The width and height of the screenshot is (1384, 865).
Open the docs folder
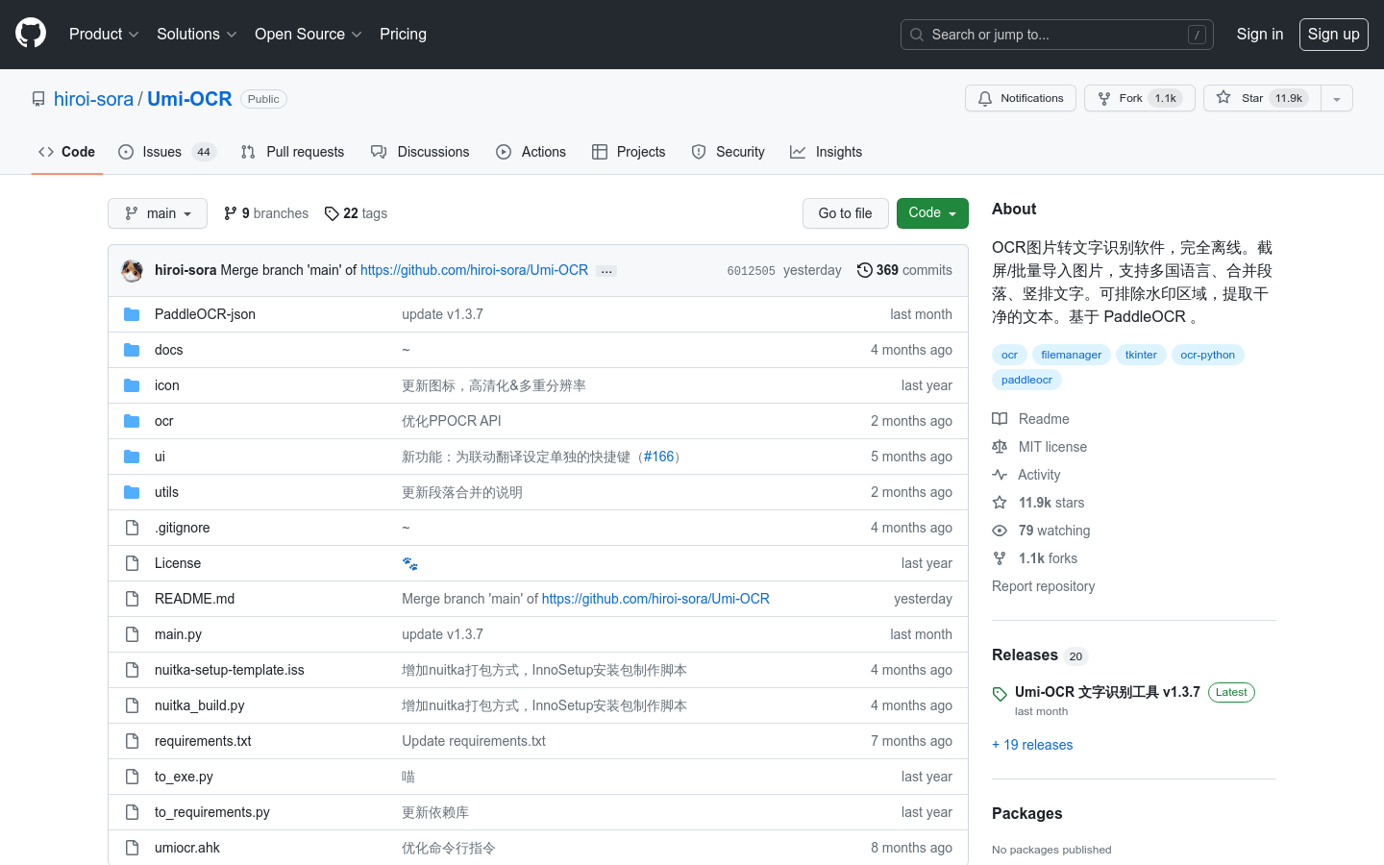click(x=168, y=350)
